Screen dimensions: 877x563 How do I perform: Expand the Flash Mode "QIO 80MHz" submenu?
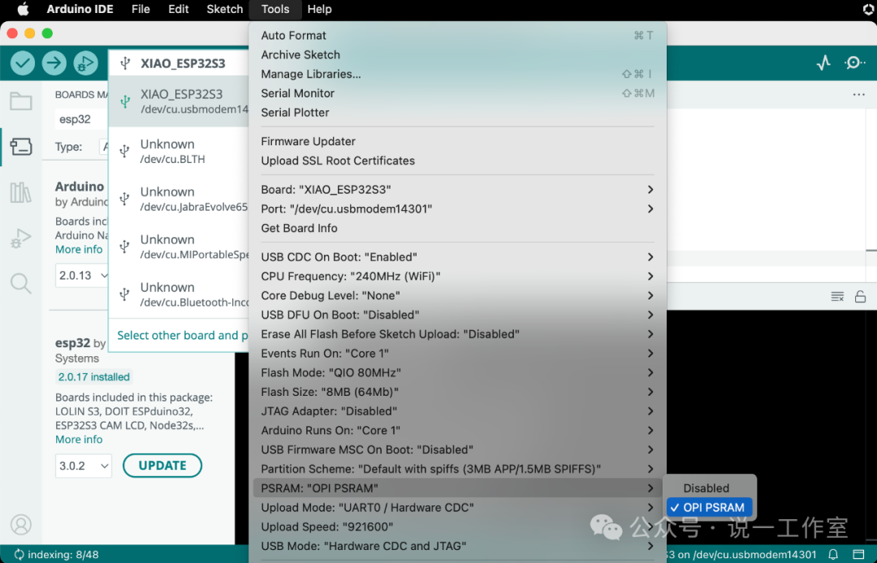(457, 372)
